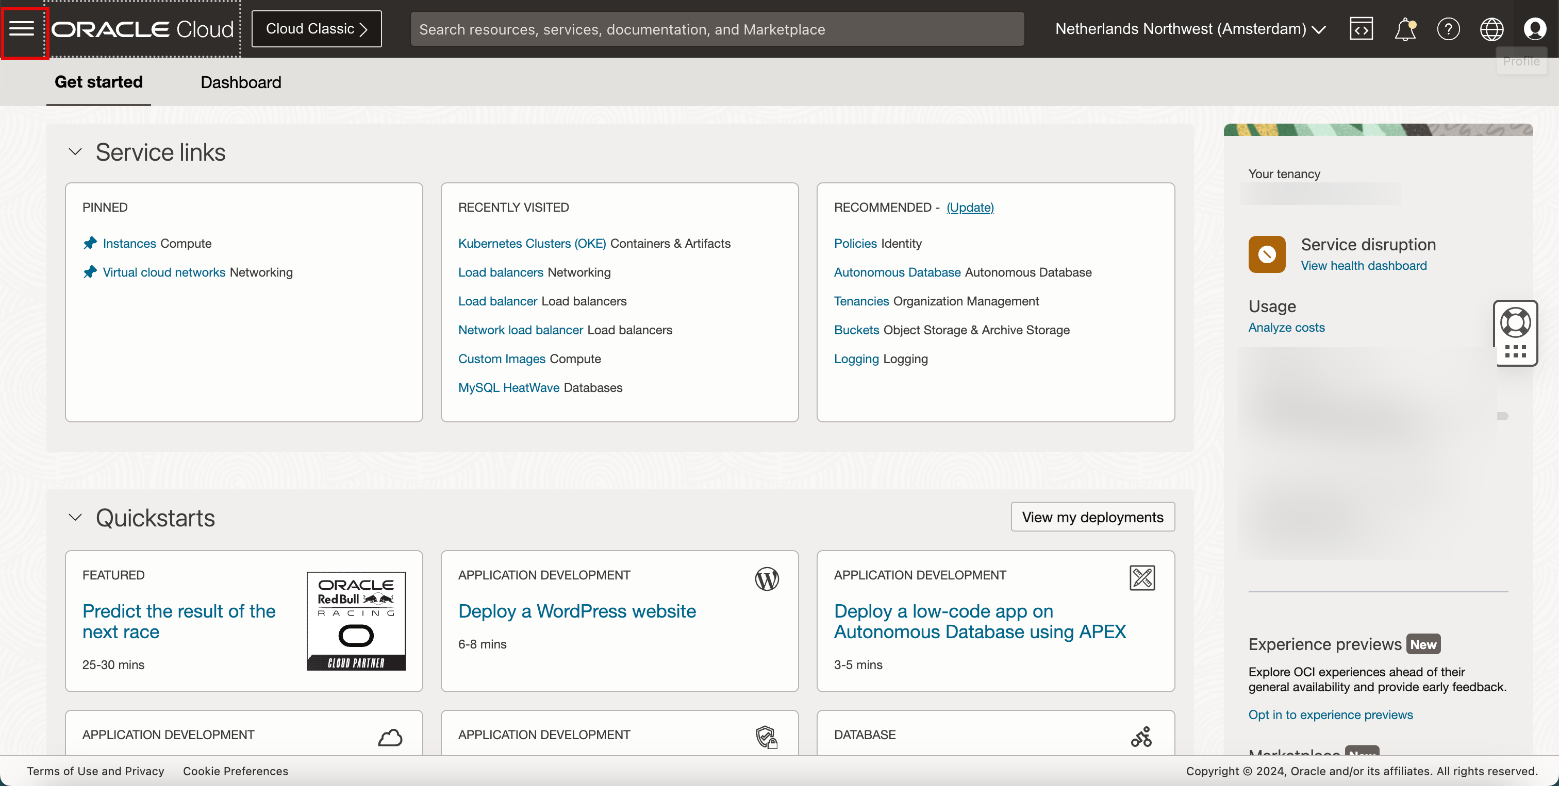Click the support lifebuoy icon
Viewport: 1559px width, 786px height.
[1515, 322]
